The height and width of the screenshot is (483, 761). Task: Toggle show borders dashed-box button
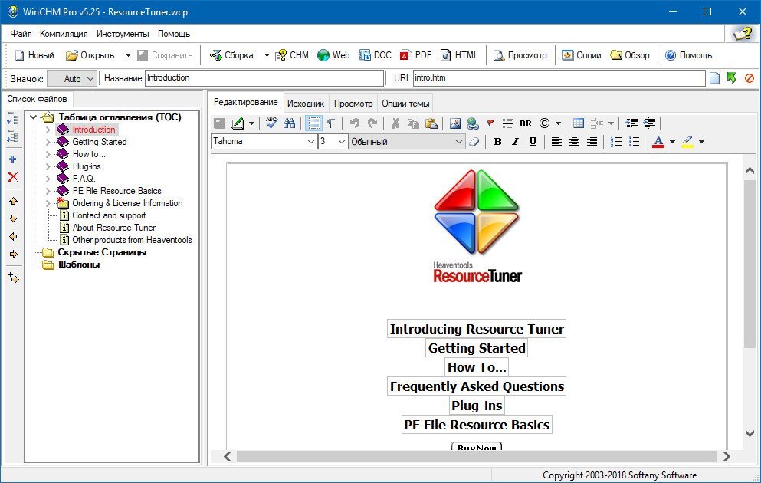314,123
